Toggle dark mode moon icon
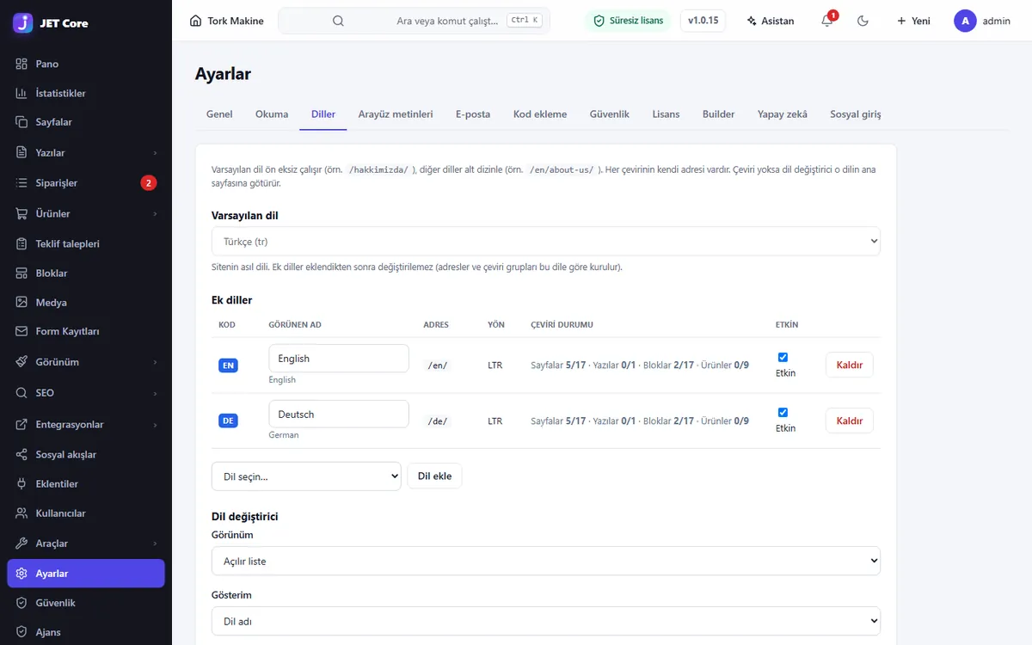 tap(863, 21)
